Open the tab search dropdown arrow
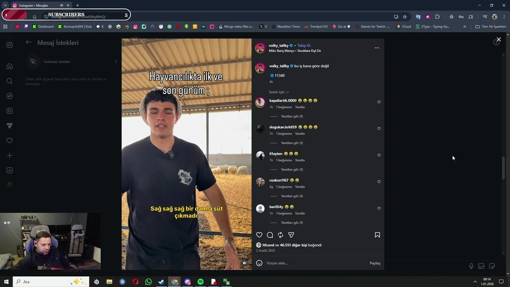510x287 pixels. coord(5,5)
